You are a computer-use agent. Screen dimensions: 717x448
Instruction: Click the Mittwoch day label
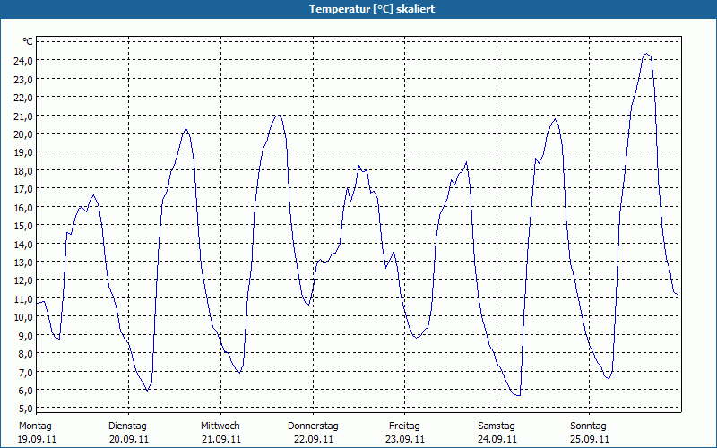(220, 426)
